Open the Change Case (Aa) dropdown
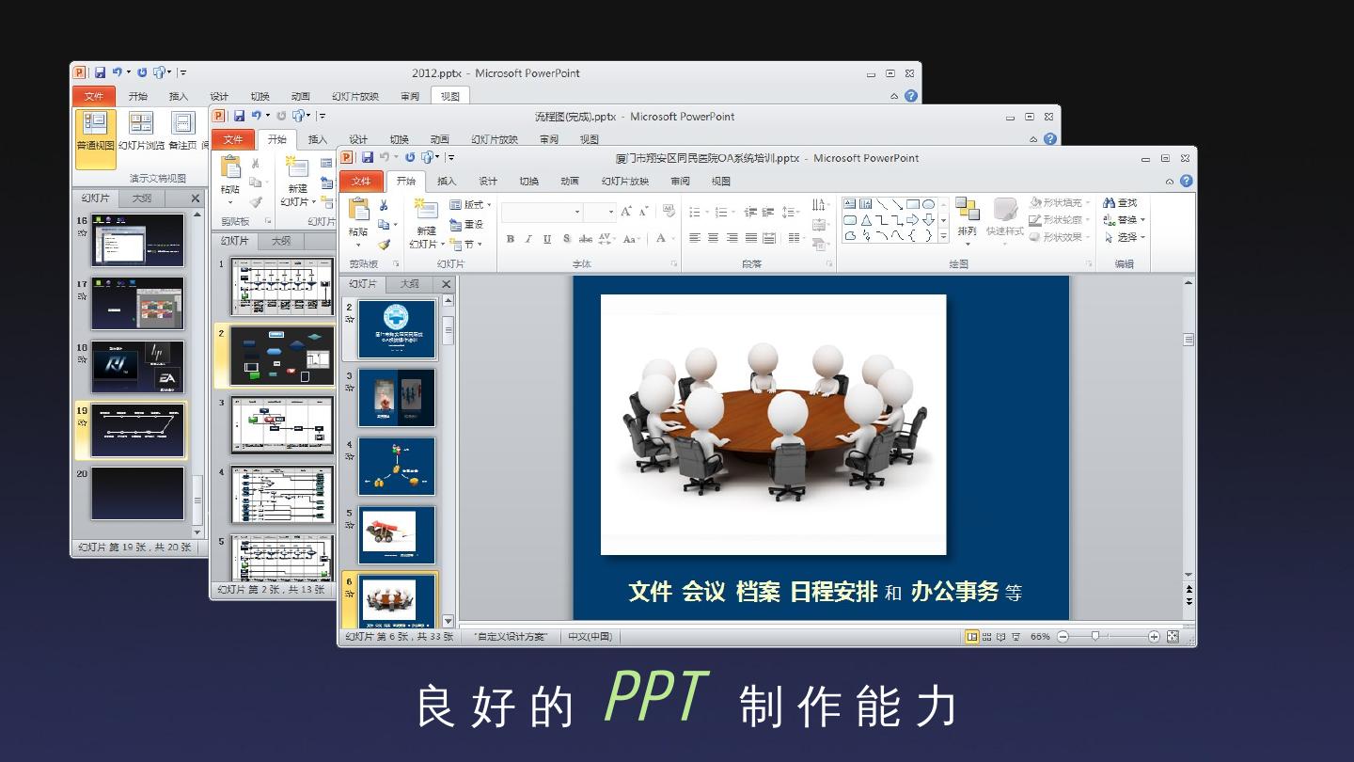1354x762 pixels. 632,239
